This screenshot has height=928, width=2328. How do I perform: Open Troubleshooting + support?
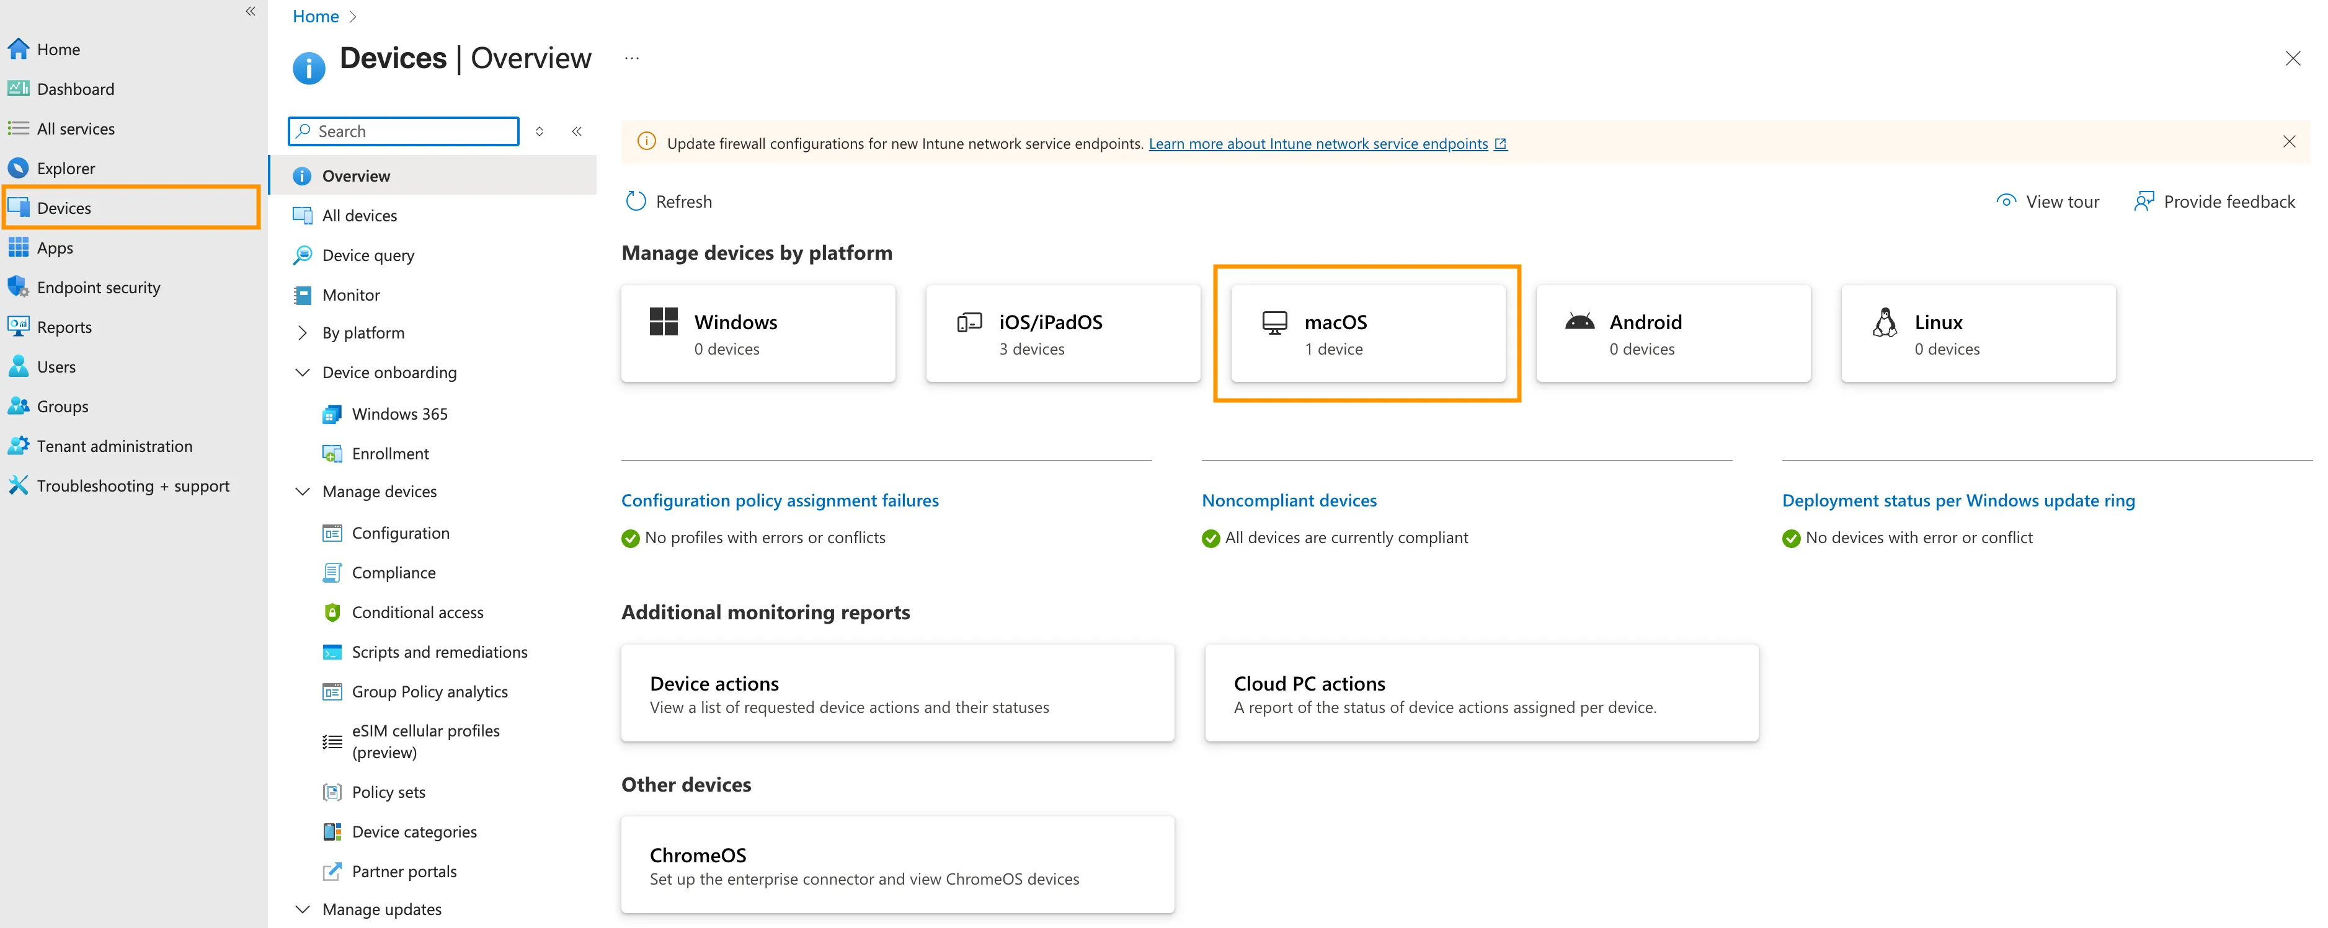click(133, 485)
